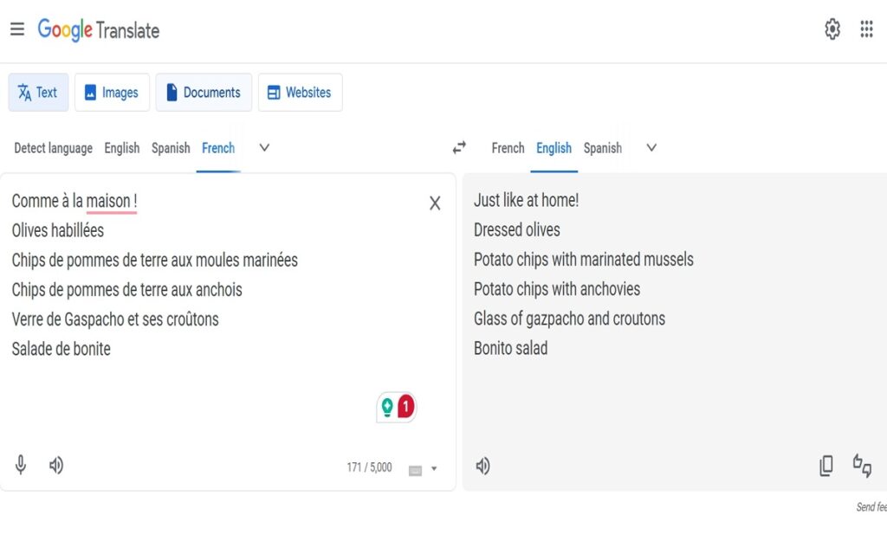887x554 pixels.
Task: Click the grammar suggestion badge
Action: tap(397, 406)
